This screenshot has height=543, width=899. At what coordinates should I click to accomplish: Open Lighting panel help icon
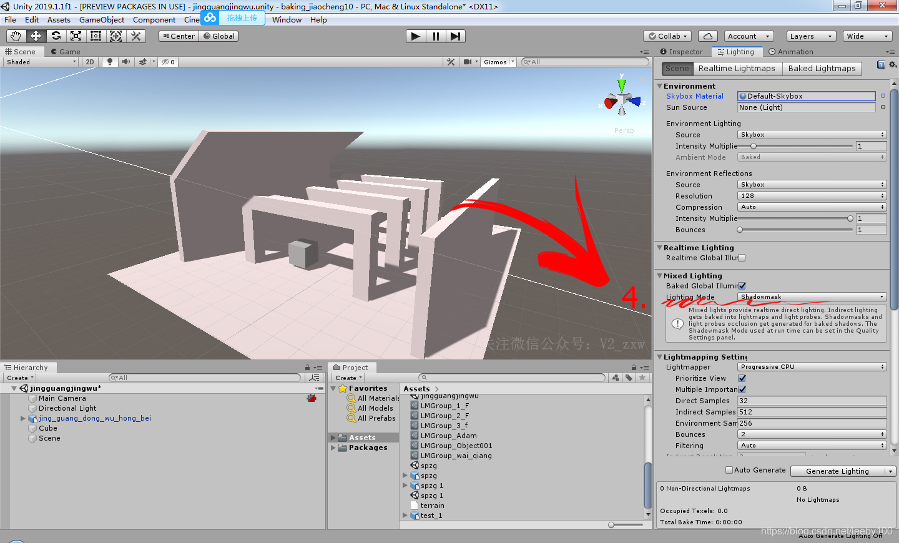tap(881, 65)
